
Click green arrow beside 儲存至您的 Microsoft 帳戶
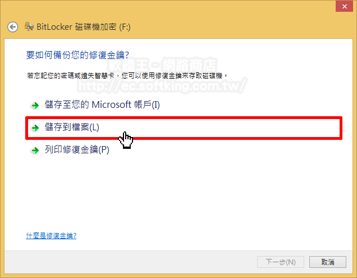[x=35, y=106]
